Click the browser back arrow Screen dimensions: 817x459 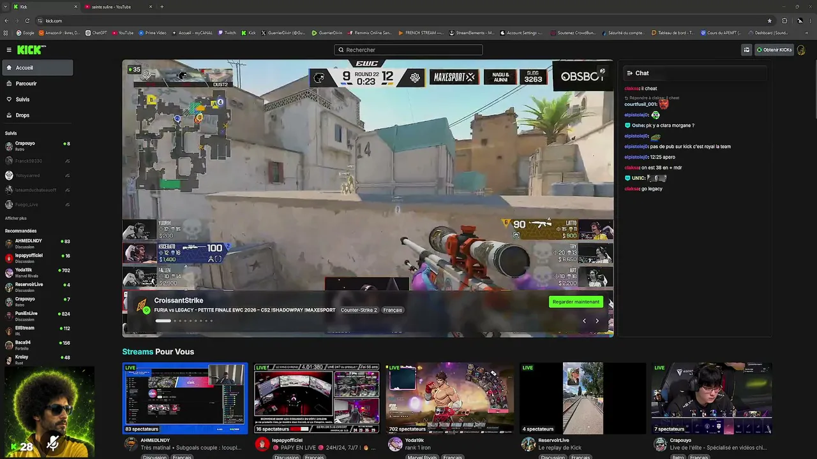tap(6, 20)
